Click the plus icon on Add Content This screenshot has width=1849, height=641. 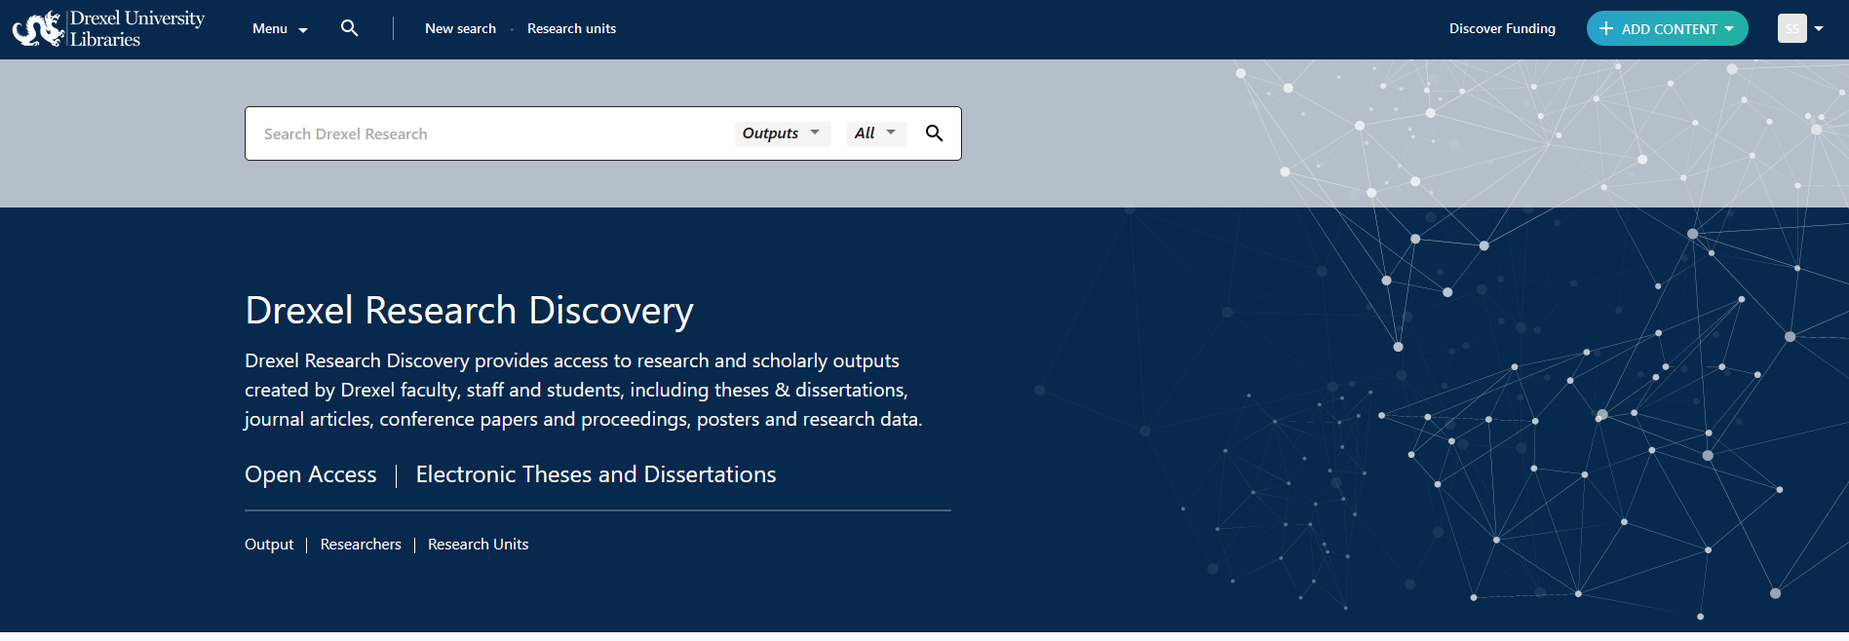point(1606,29)
